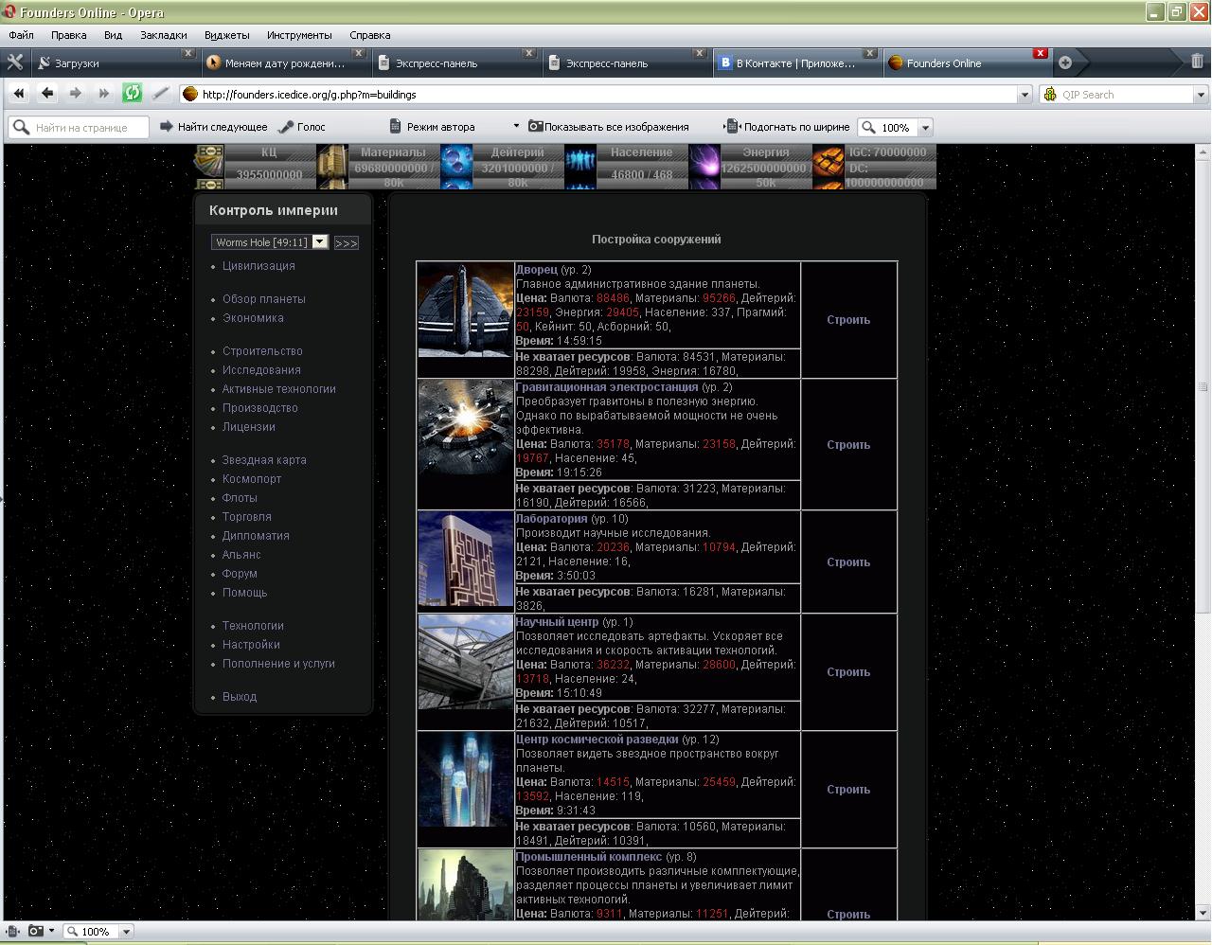Close the Загрузки tab
This screenshot has width=1212, height=945.
tap(187, 53)
